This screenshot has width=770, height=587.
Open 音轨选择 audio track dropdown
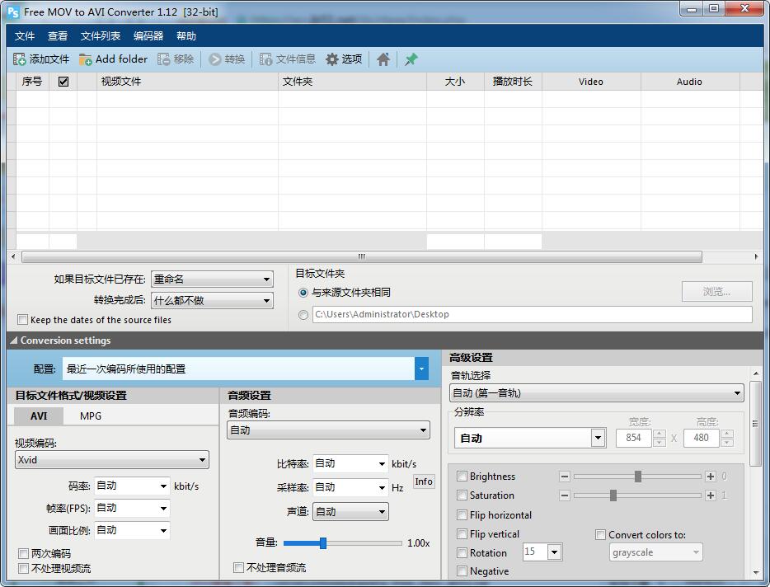click(597, 393)
